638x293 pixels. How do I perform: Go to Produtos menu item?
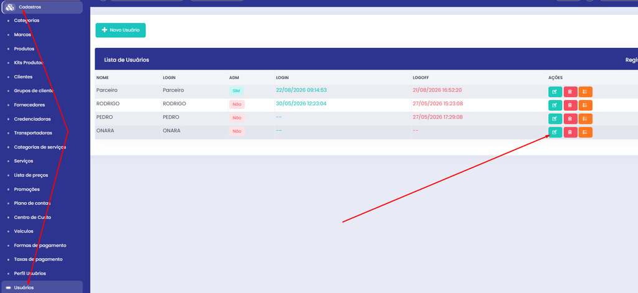click(x=24, y=49)
